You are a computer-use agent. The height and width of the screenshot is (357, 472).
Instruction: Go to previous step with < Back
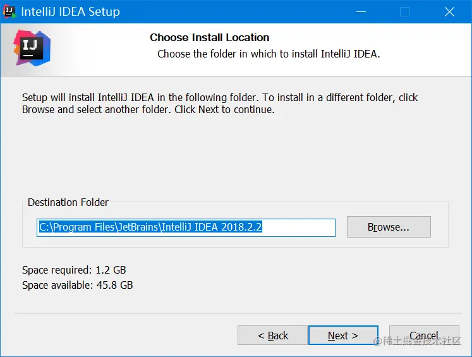pos(272,336)
